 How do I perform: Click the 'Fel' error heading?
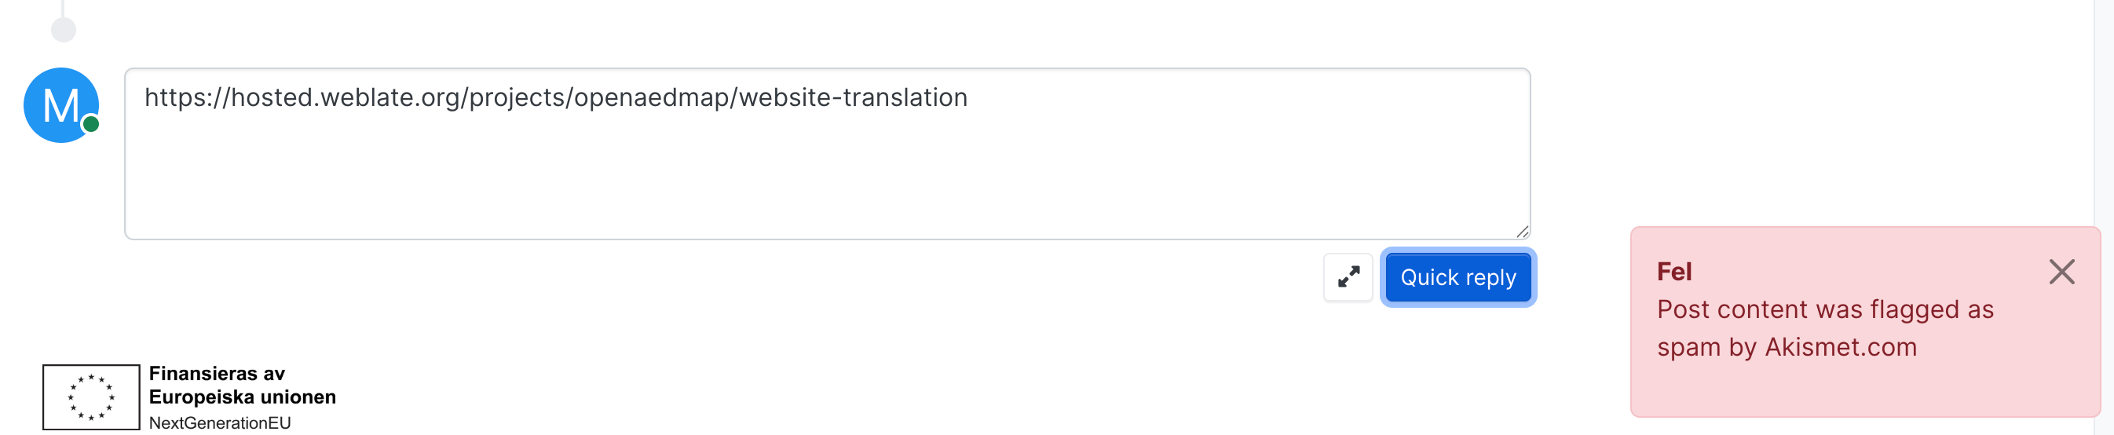click(x=1673, y=272)
